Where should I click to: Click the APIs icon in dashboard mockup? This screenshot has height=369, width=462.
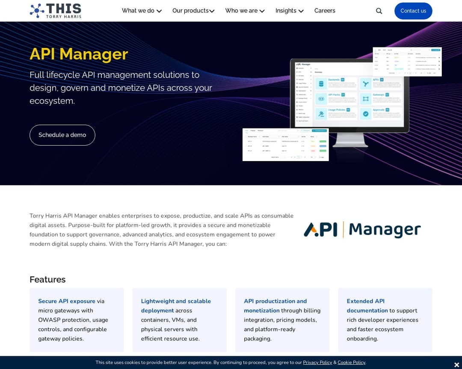[366, 84]
